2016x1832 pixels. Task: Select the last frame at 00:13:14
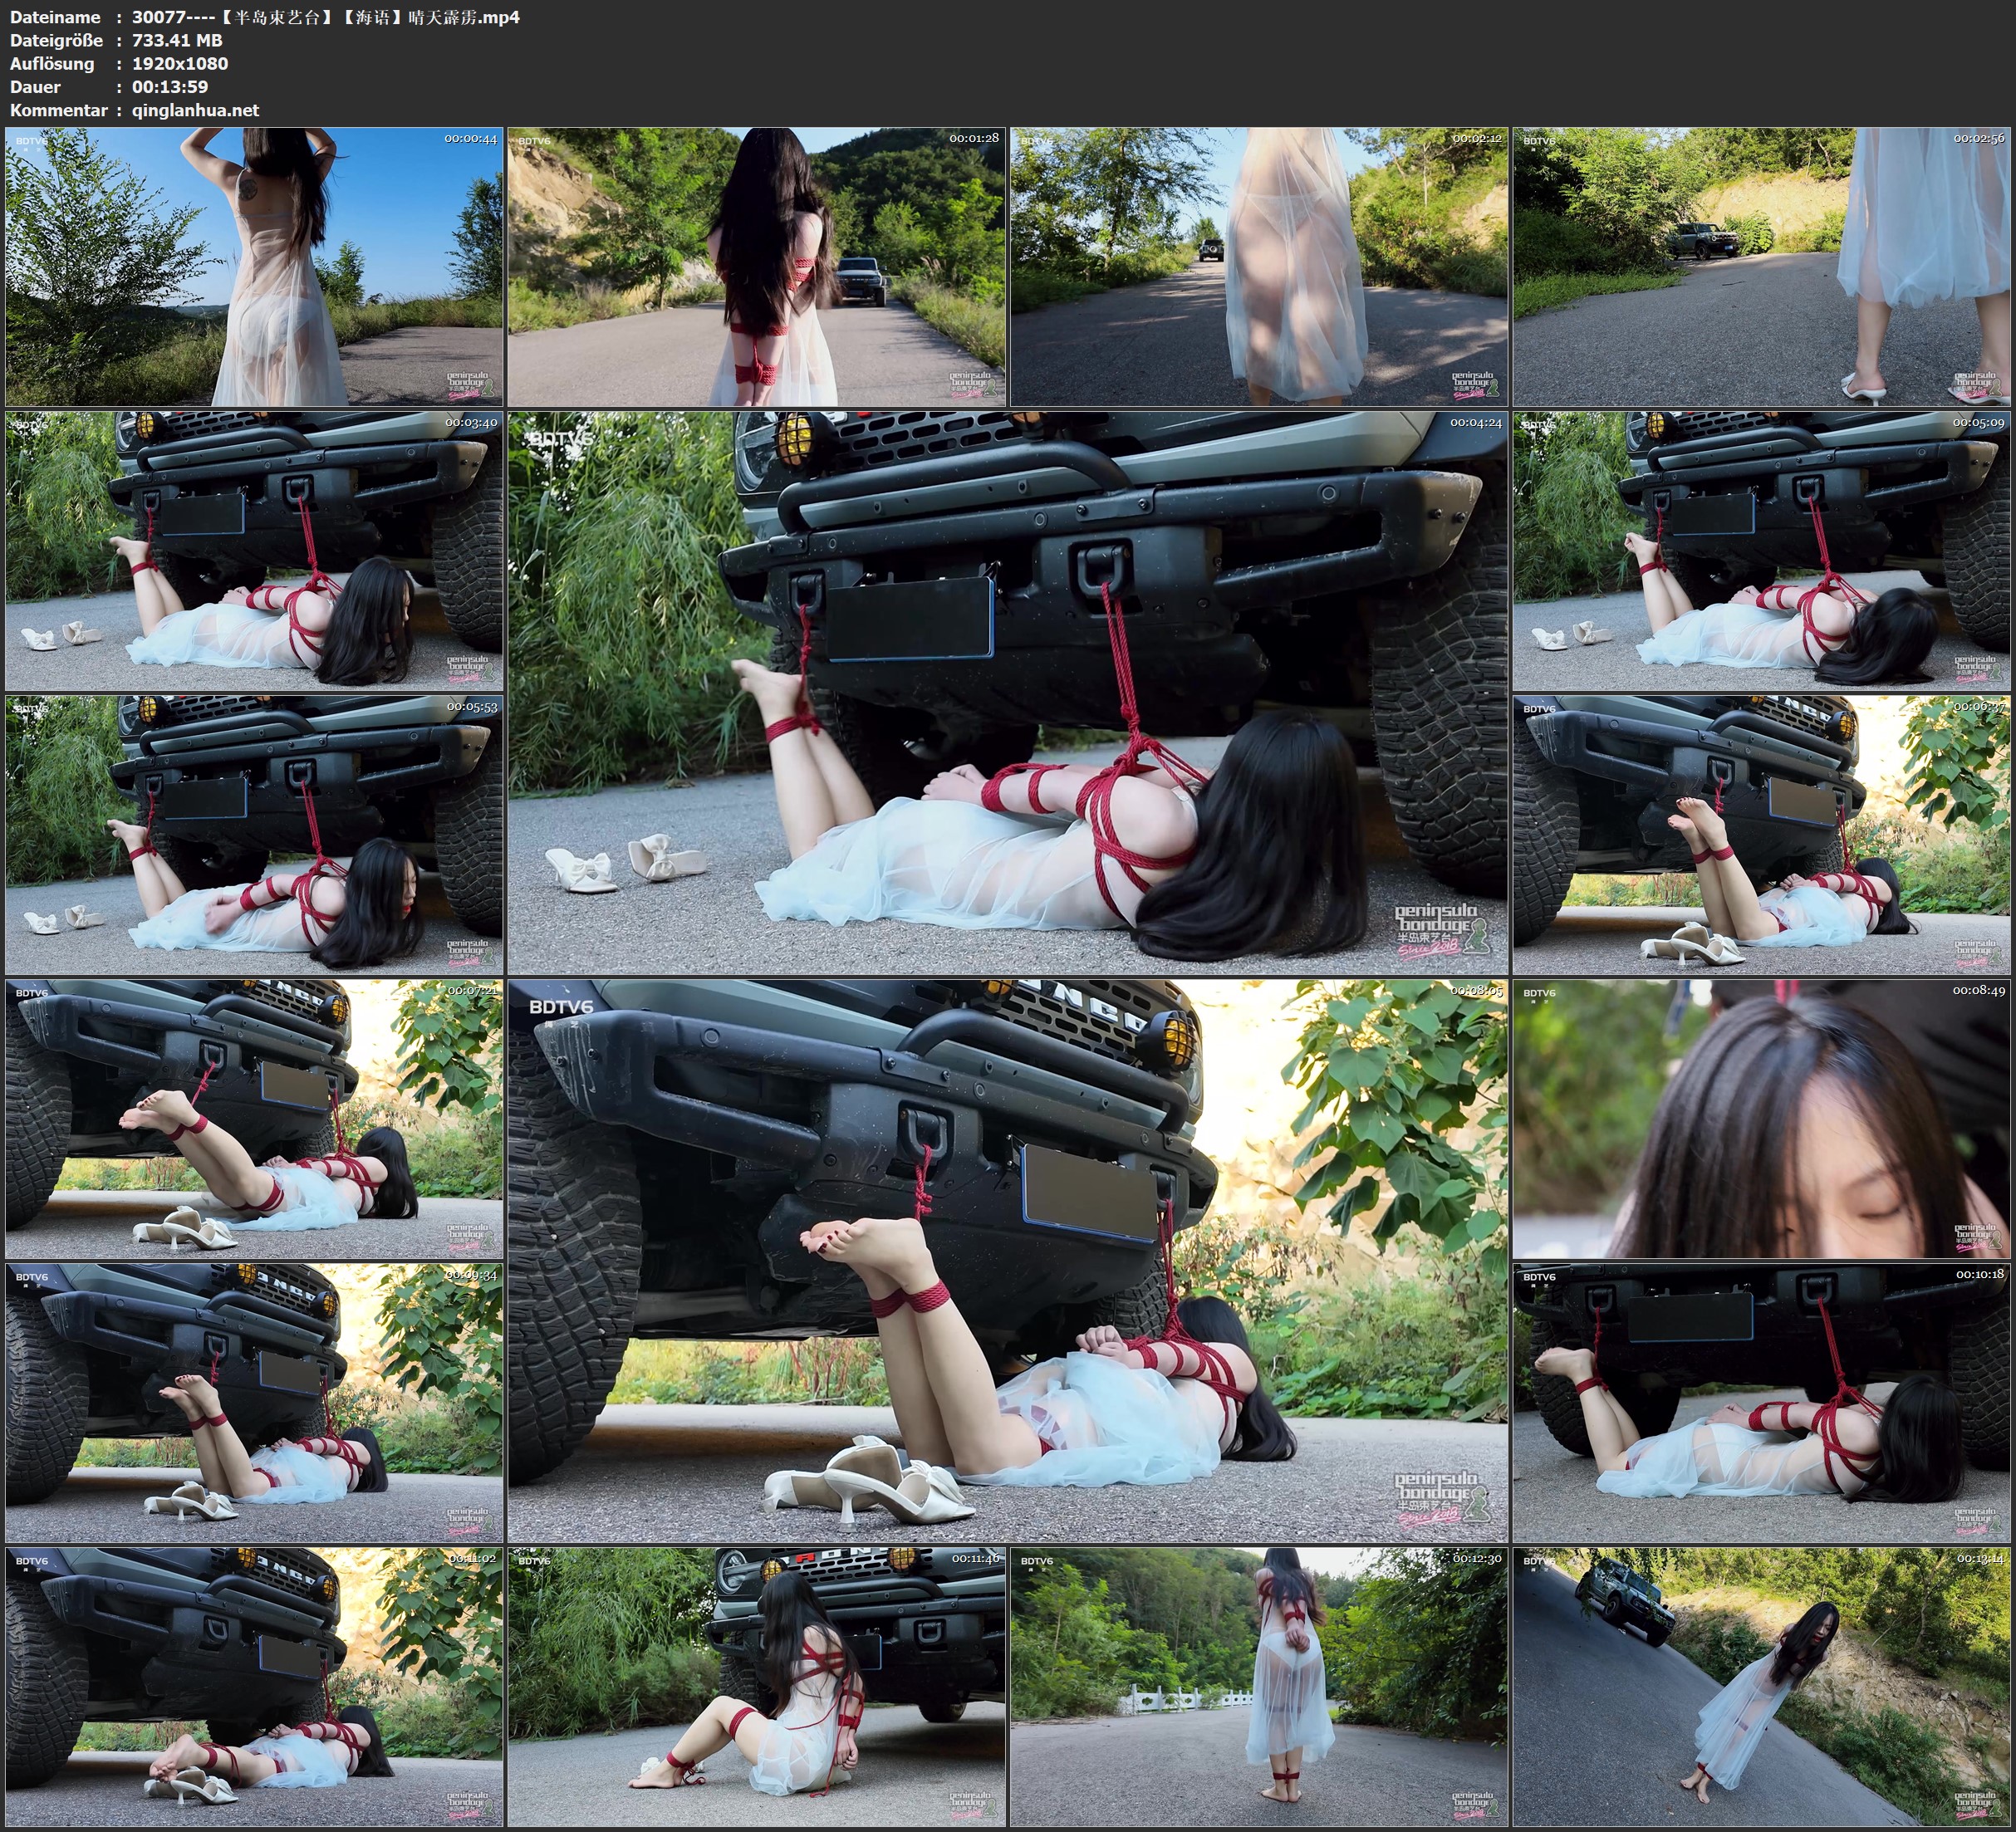click(1761, 1687)
